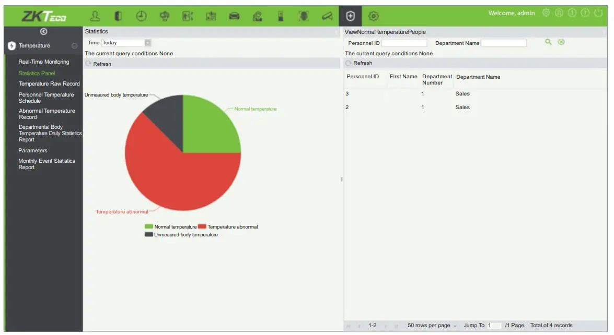
Task: Select Statistics Panel menu item
Action: 37,73
